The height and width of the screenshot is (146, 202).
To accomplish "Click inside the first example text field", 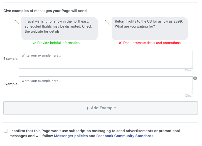I will click(106, 60).
